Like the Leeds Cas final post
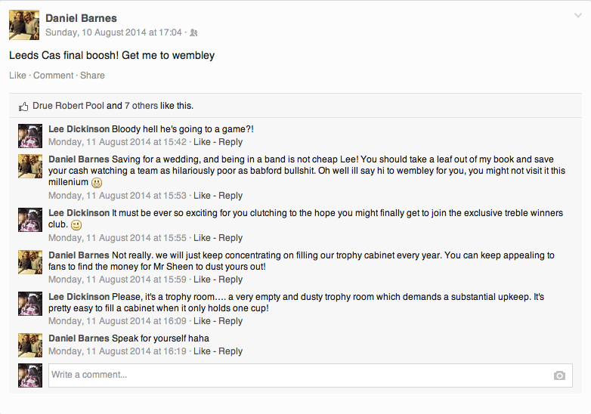Viewport: 591px width, 414px height. [x=17, y=76]
